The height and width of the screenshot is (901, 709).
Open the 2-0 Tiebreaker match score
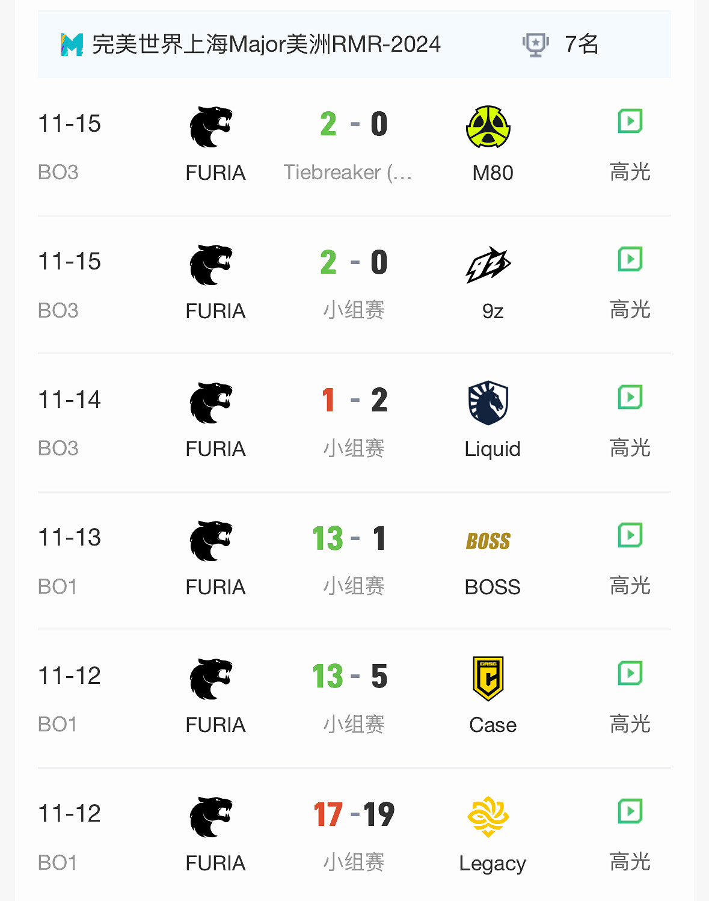click(x=354, y=125)
